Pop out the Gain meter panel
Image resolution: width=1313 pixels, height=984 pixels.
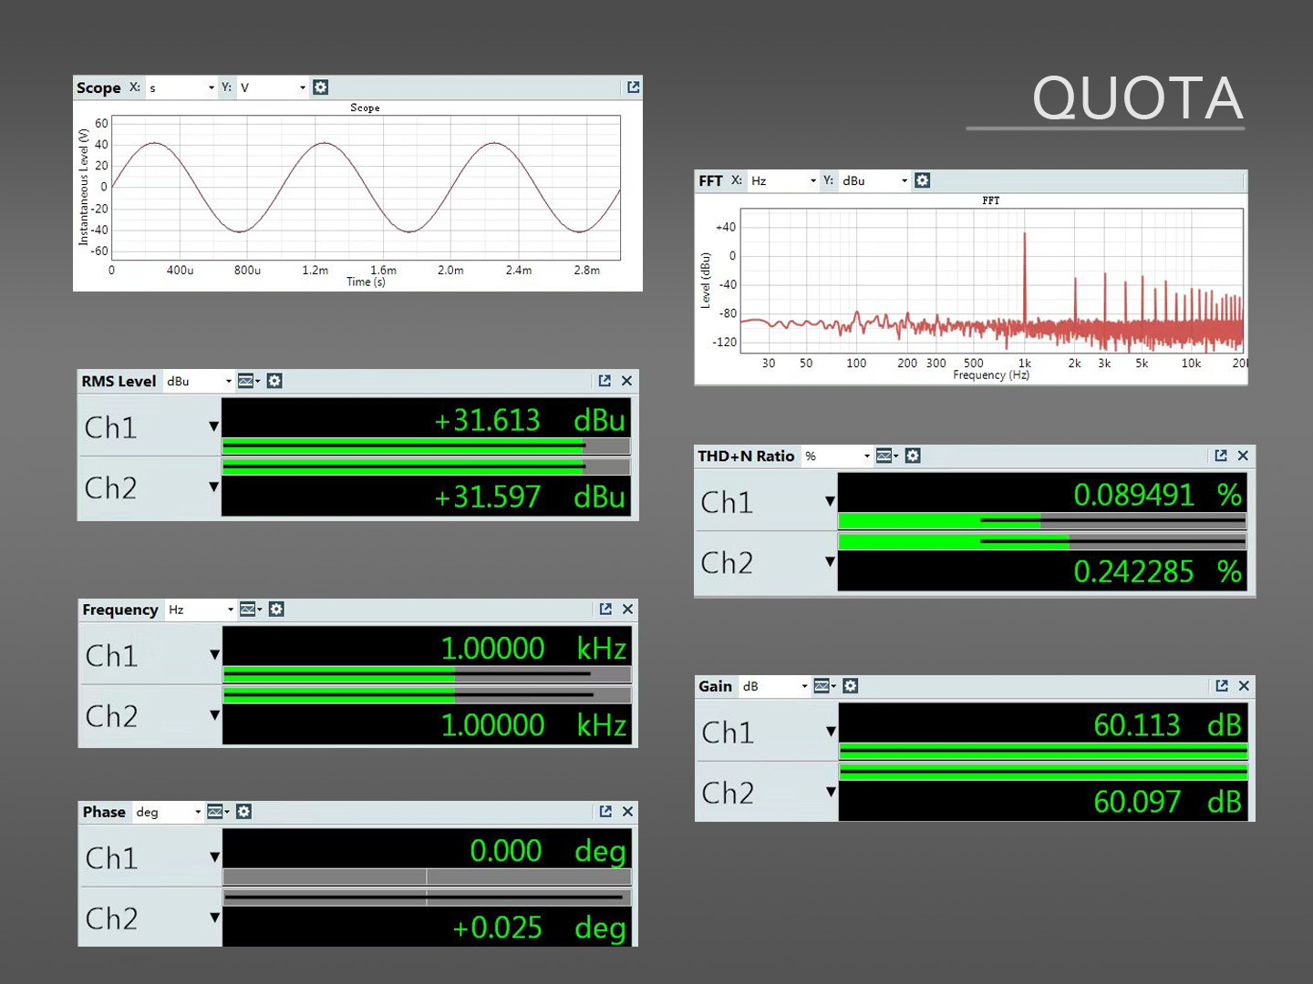[x=1221, y=686]
